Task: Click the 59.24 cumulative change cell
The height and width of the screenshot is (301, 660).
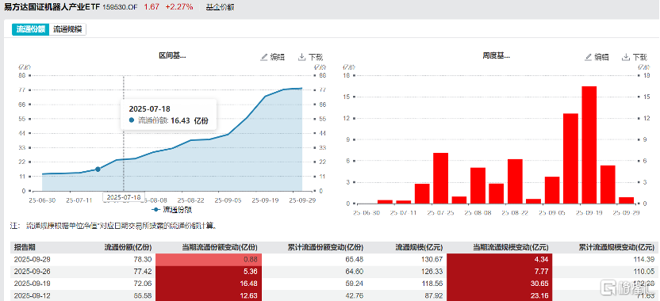Action: pyautogui.click(x=355, y=283)
